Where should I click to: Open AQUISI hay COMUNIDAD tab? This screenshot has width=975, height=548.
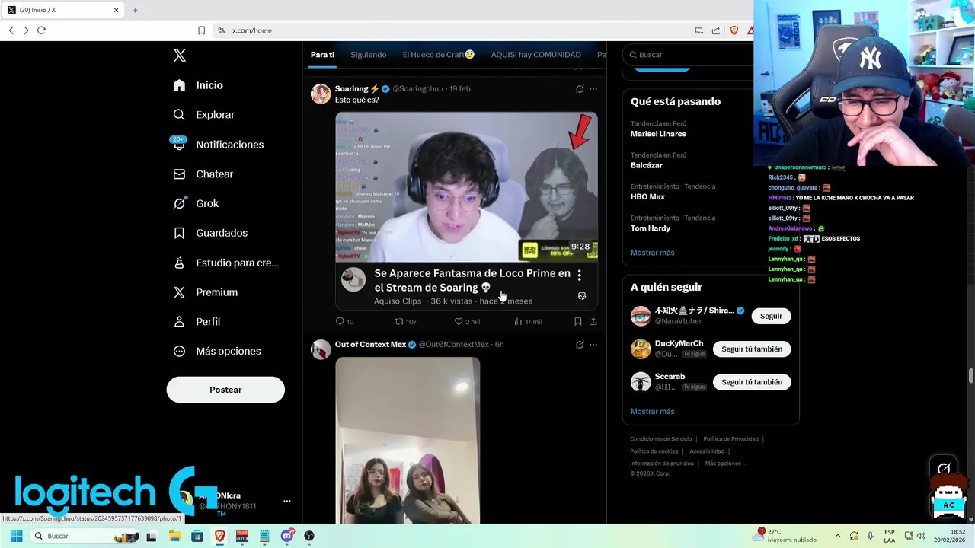pyautogui.click(x=535, y=55)
